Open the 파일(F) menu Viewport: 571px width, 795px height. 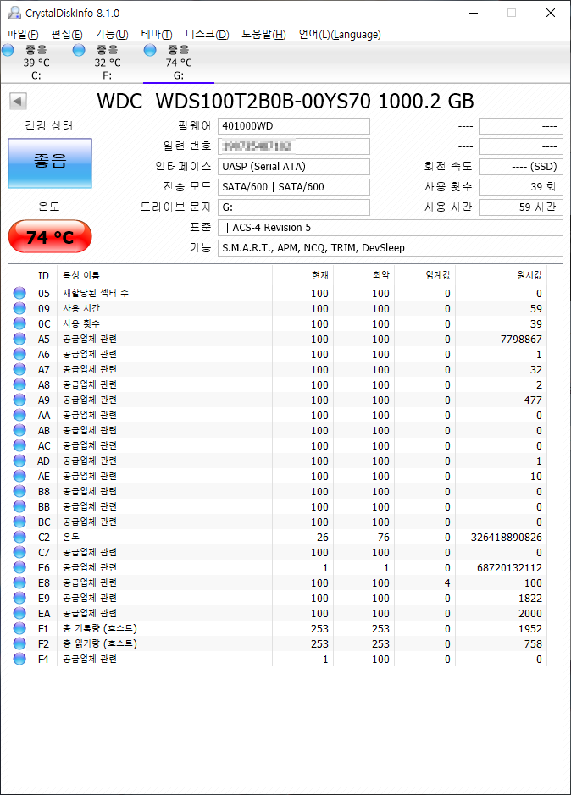tap(23, 35)
